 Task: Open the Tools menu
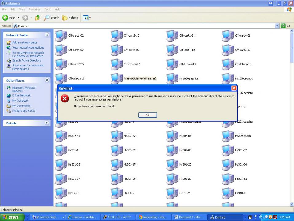[48, 10]
